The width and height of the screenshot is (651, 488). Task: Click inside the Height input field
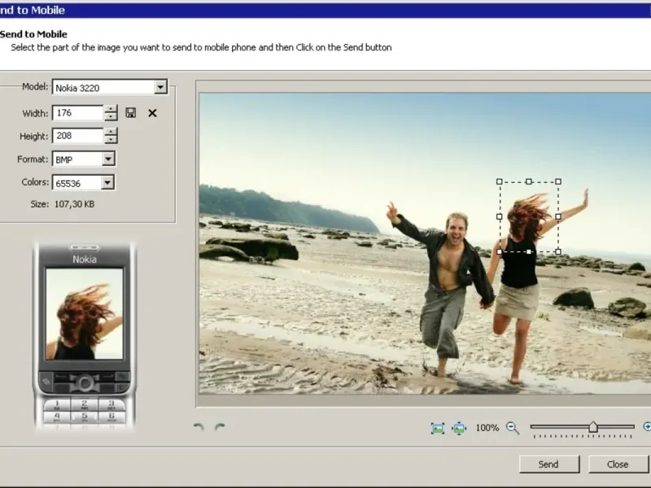point(78,137)
